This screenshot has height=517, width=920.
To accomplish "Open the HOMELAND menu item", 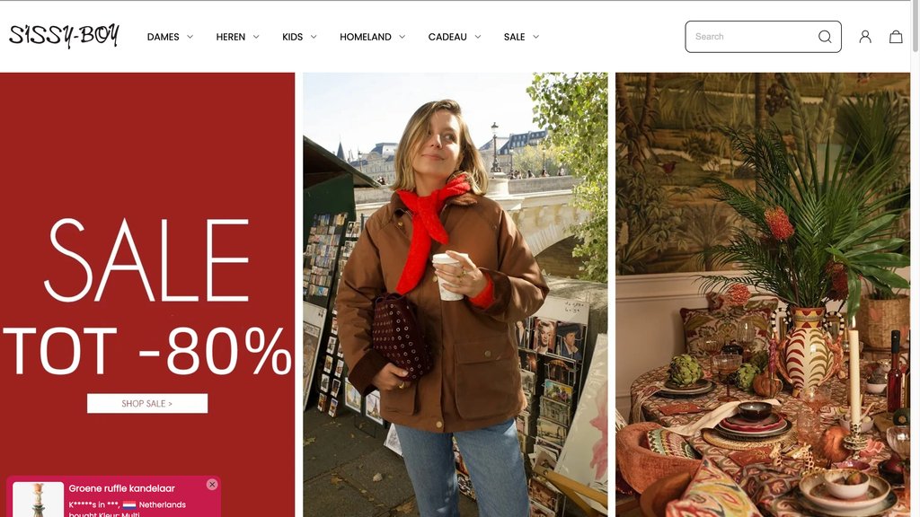I will 366,36.
